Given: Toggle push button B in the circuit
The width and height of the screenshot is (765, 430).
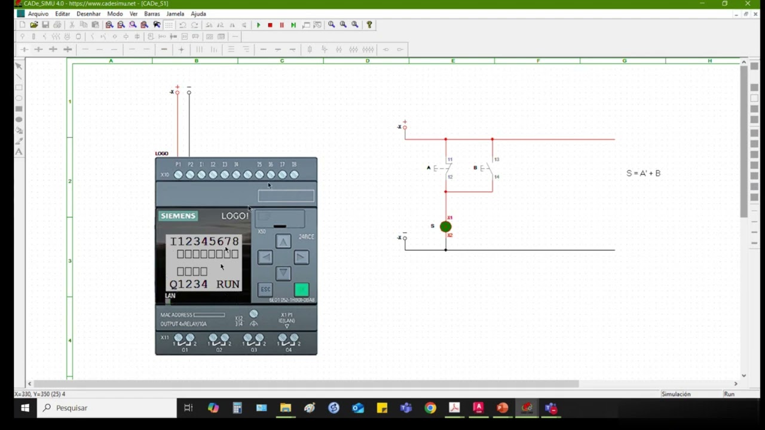Looking at the screenshot, I should coord(487,168).
